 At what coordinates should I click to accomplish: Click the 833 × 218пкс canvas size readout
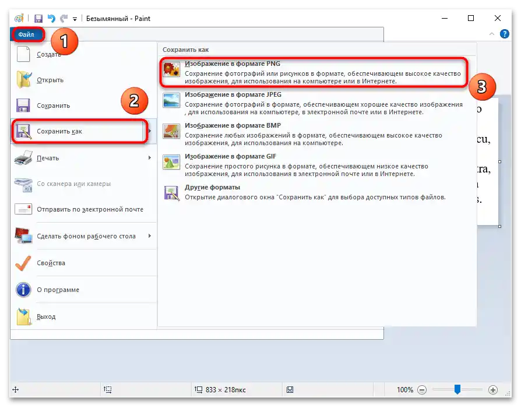click(226, 390)
